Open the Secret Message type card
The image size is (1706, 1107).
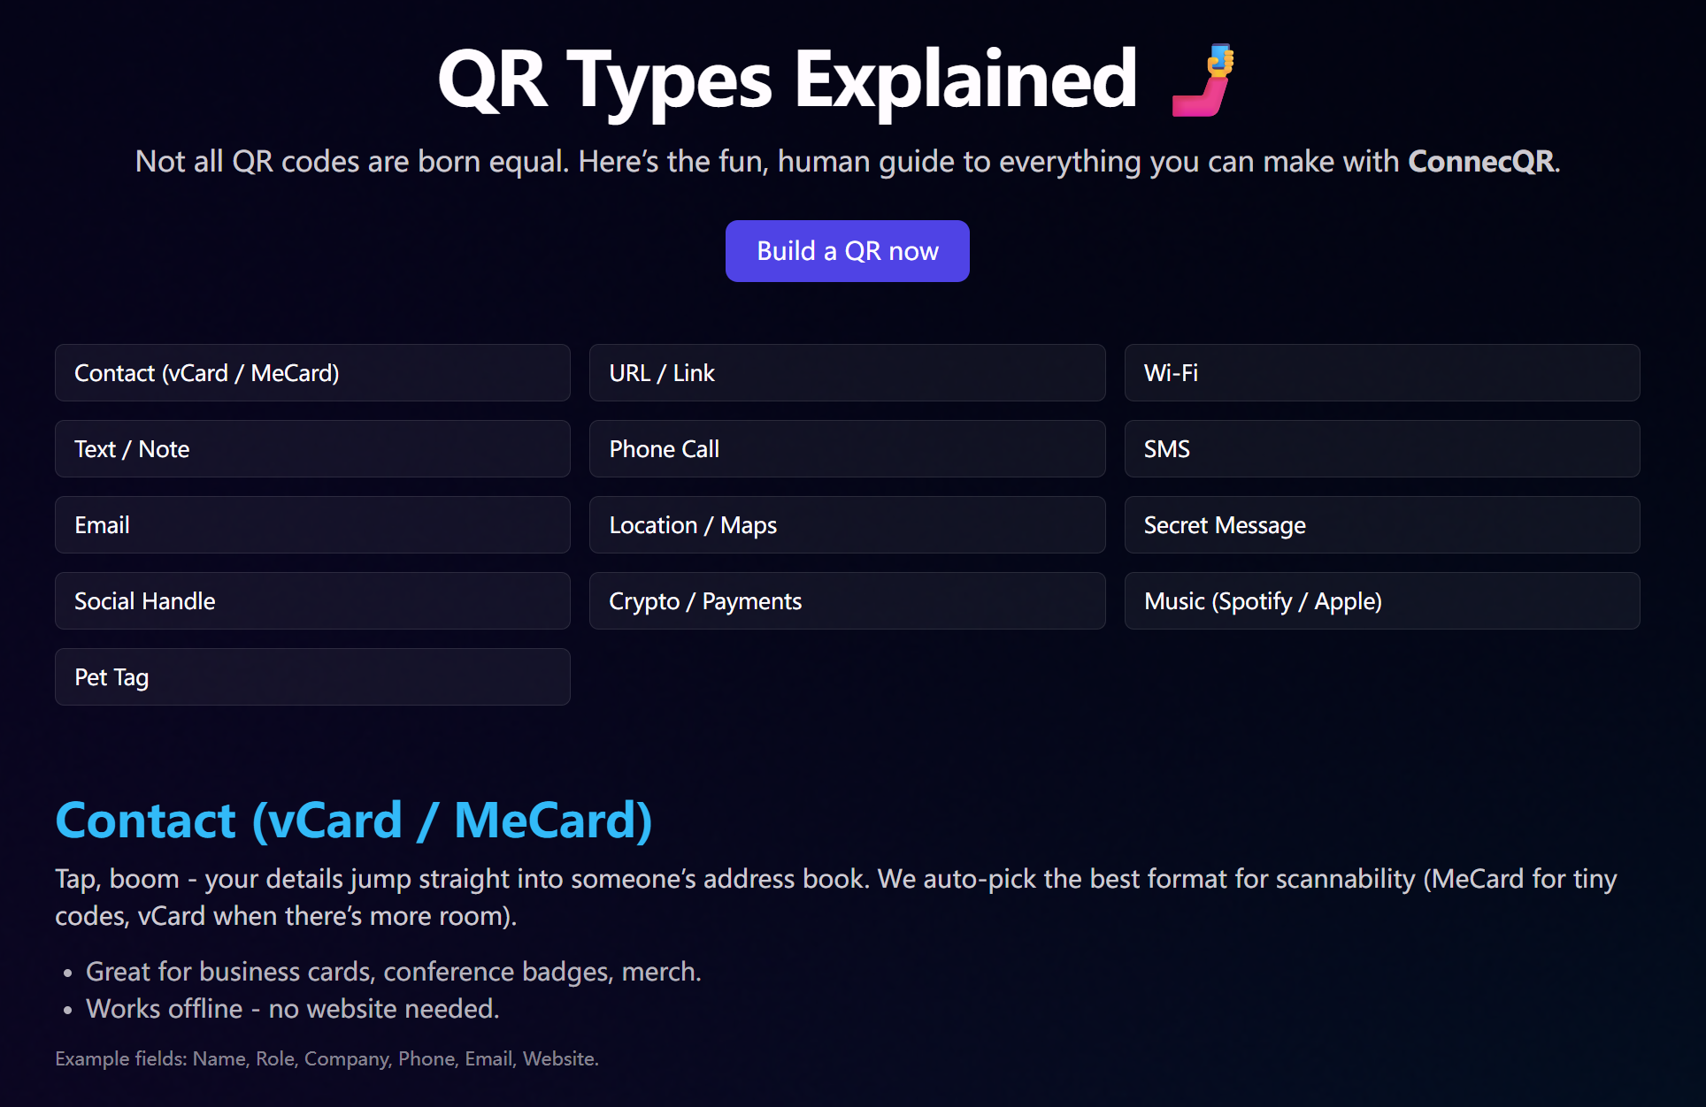coord(1381,525)
